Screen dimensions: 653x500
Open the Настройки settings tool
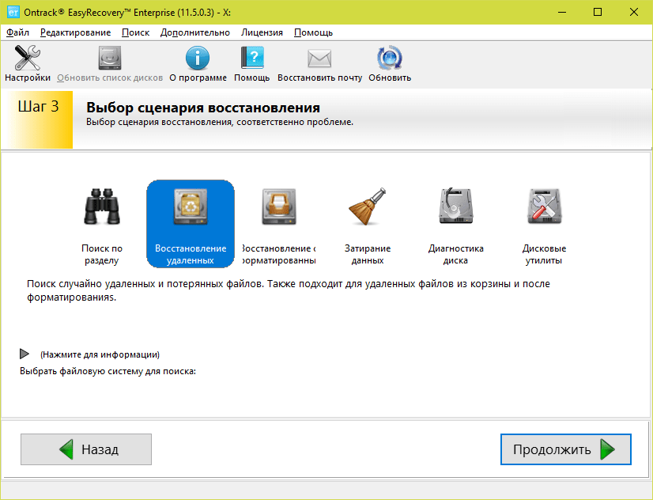coord(28,64)
